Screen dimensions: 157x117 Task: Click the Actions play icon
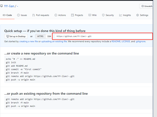coord(56,15)
